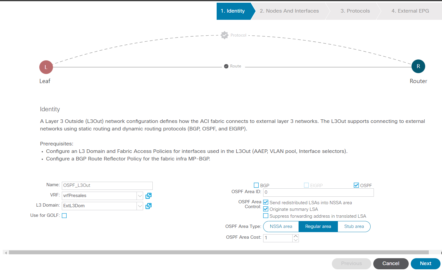Select Stub area type
This screenshot has width=442, height=272.
[354, 226]
